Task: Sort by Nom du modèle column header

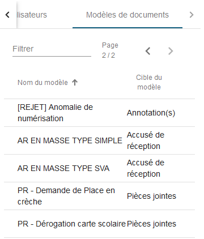Action: [42, 83]
